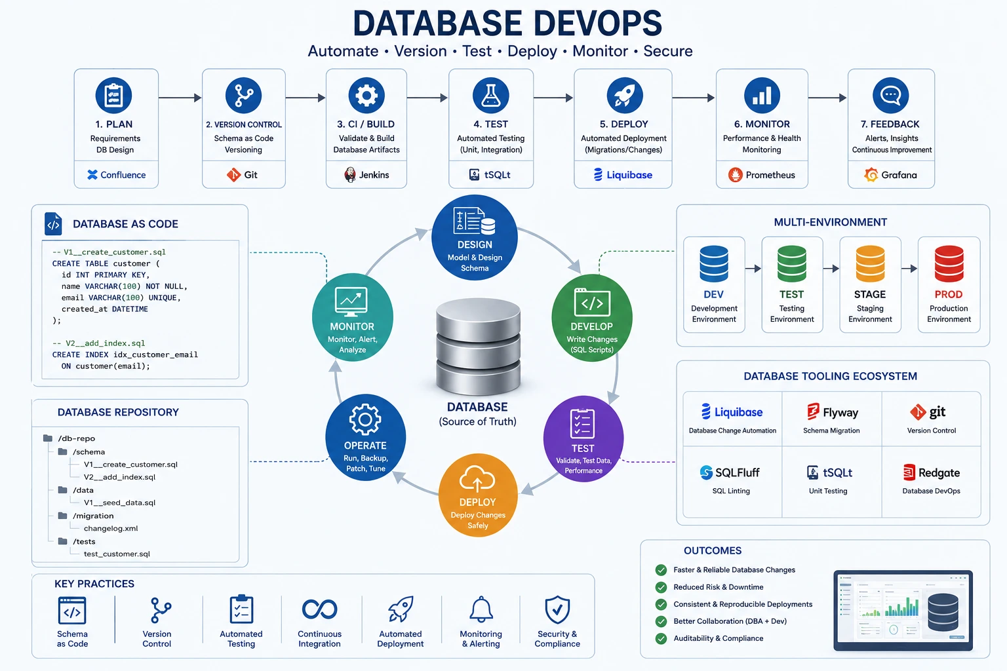Click the Deploy rocket icon in step 5
The image size is (1007, 671).
[625, 96]
